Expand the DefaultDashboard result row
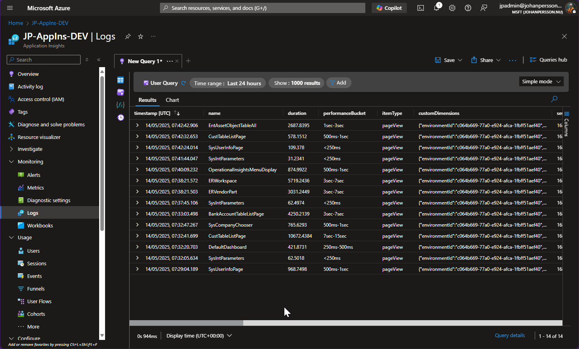 [x=137, y=247]
